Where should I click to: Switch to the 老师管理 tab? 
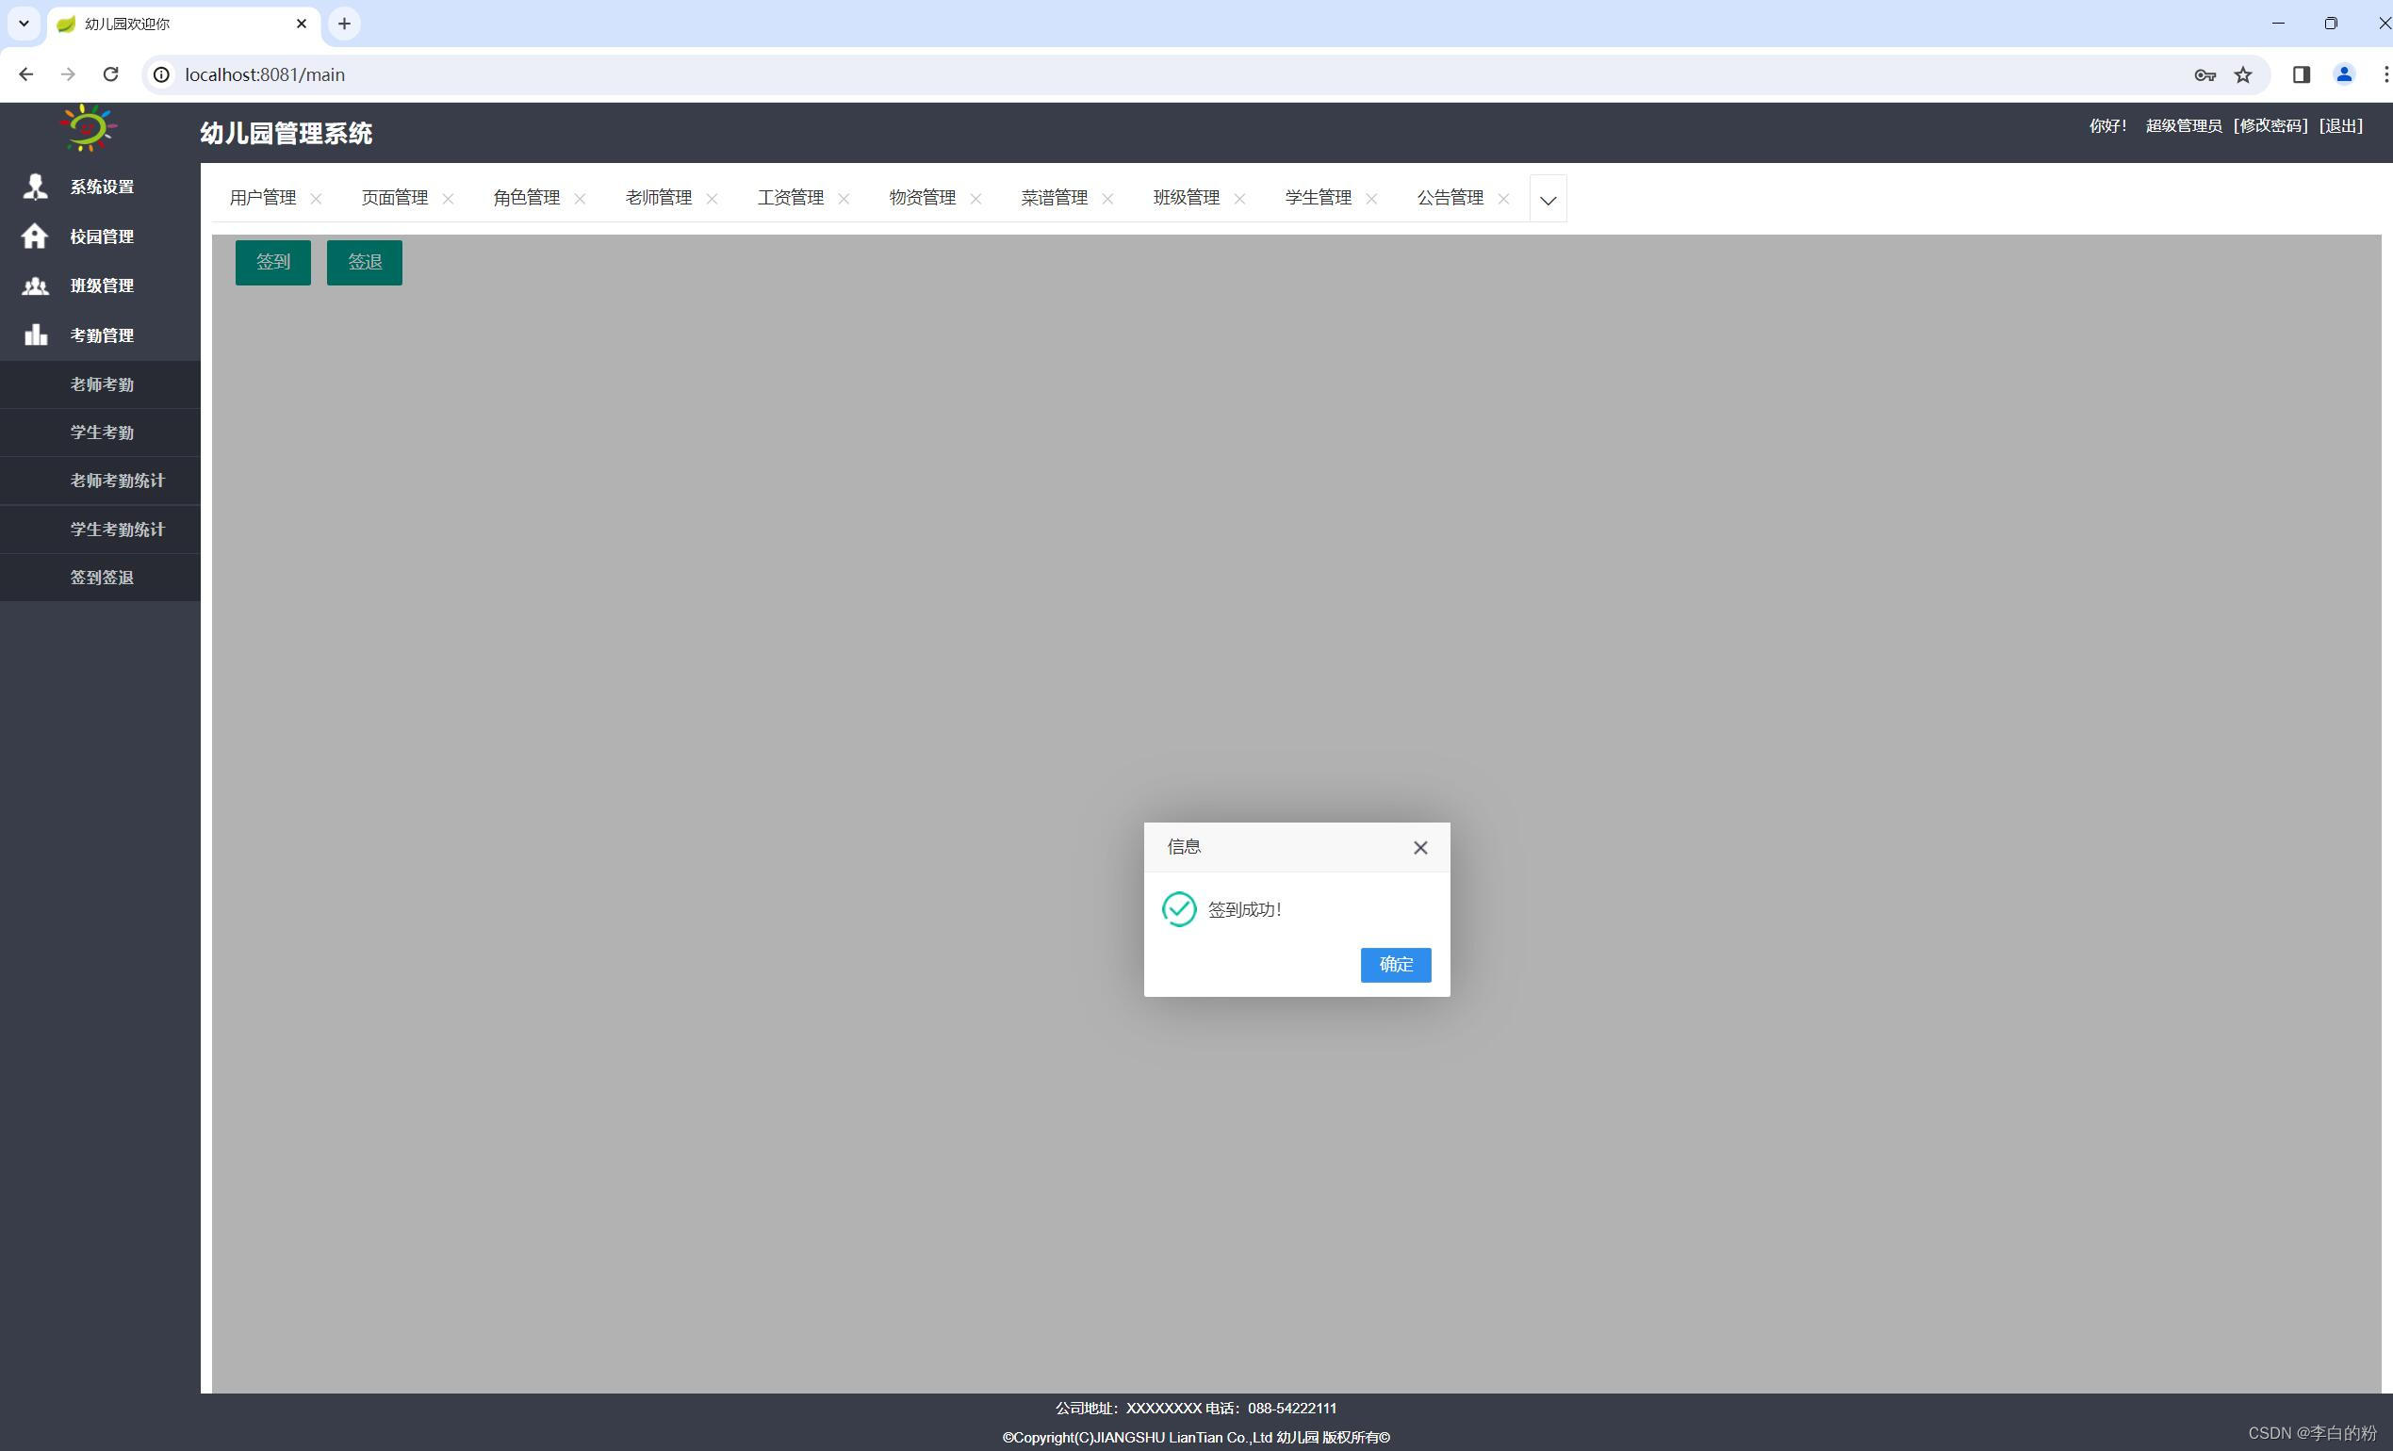(659, 198)
